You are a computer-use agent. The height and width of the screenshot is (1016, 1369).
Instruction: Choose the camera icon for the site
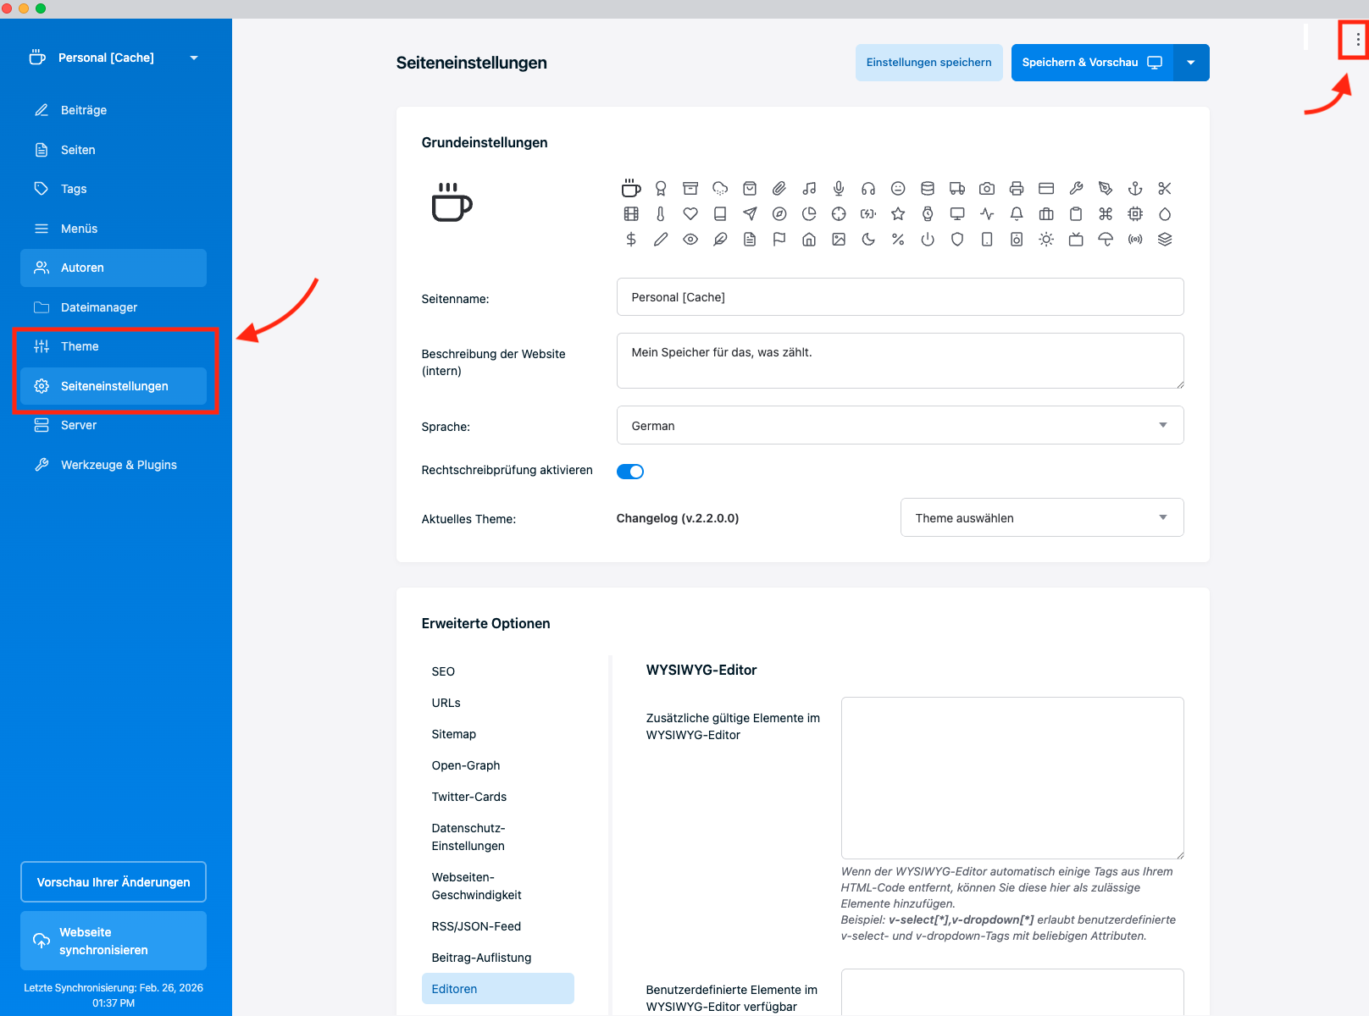(987, 189)
